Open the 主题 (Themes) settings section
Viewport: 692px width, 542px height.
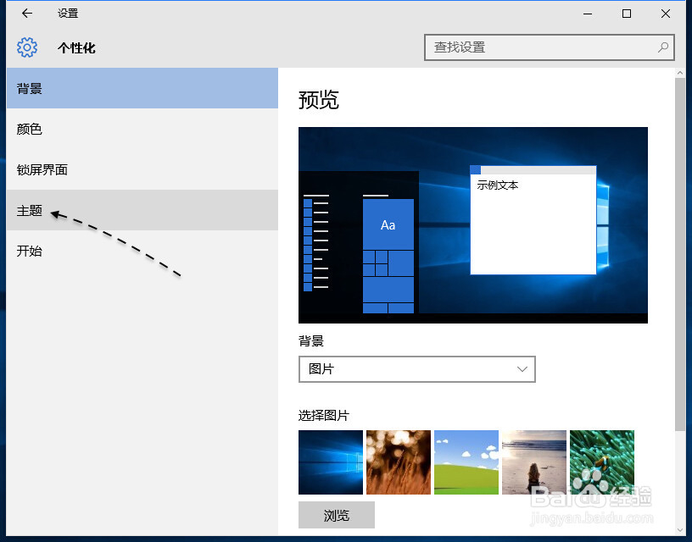[x=28, y=210]
